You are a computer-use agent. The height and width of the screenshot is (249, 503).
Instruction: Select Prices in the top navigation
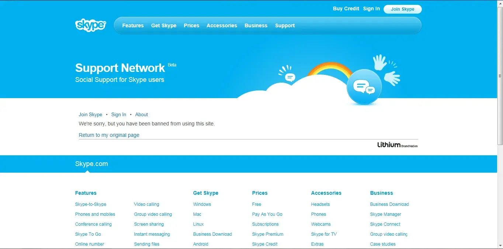(191, 25)
